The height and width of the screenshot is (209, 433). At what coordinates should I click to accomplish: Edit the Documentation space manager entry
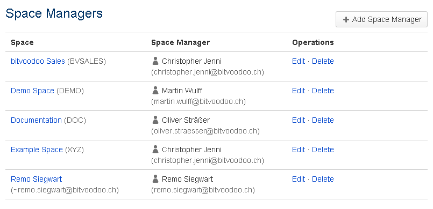pos(298,120)
